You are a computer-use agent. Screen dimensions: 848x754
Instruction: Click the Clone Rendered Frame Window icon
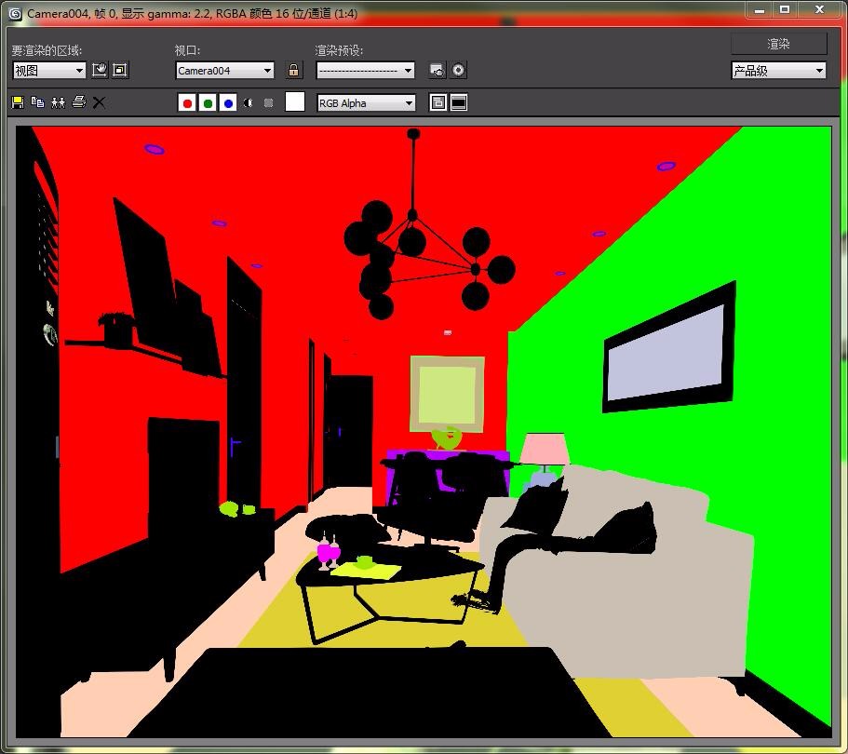click(x=59, y=102)
